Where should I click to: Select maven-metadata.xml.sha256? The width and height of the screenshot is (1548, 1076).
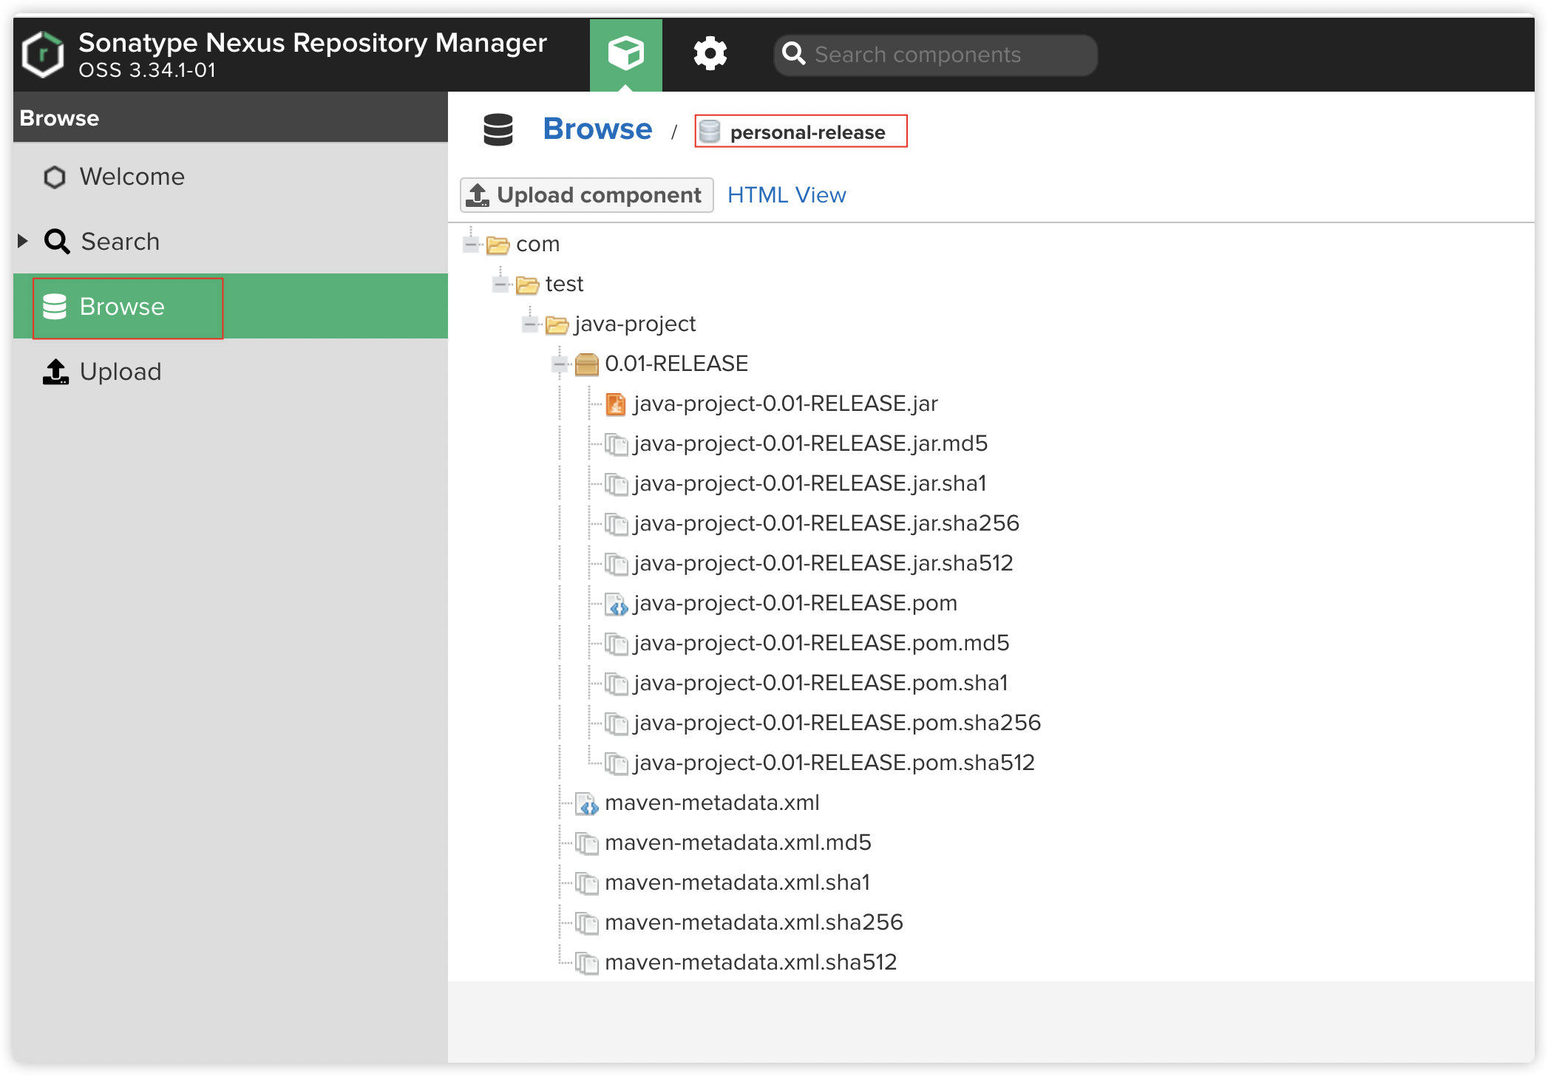coord(754,922)
